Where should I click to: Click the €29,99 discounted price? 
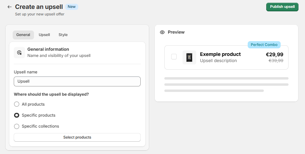pos(274,54)
